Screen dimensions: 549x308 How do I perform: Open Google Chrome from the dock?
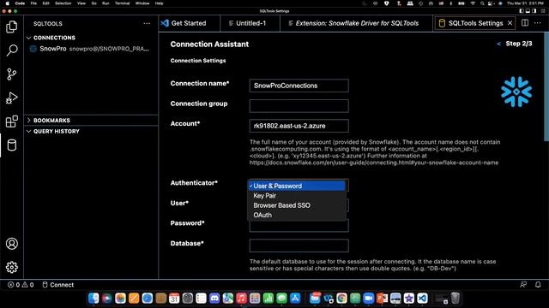(341, 299)
